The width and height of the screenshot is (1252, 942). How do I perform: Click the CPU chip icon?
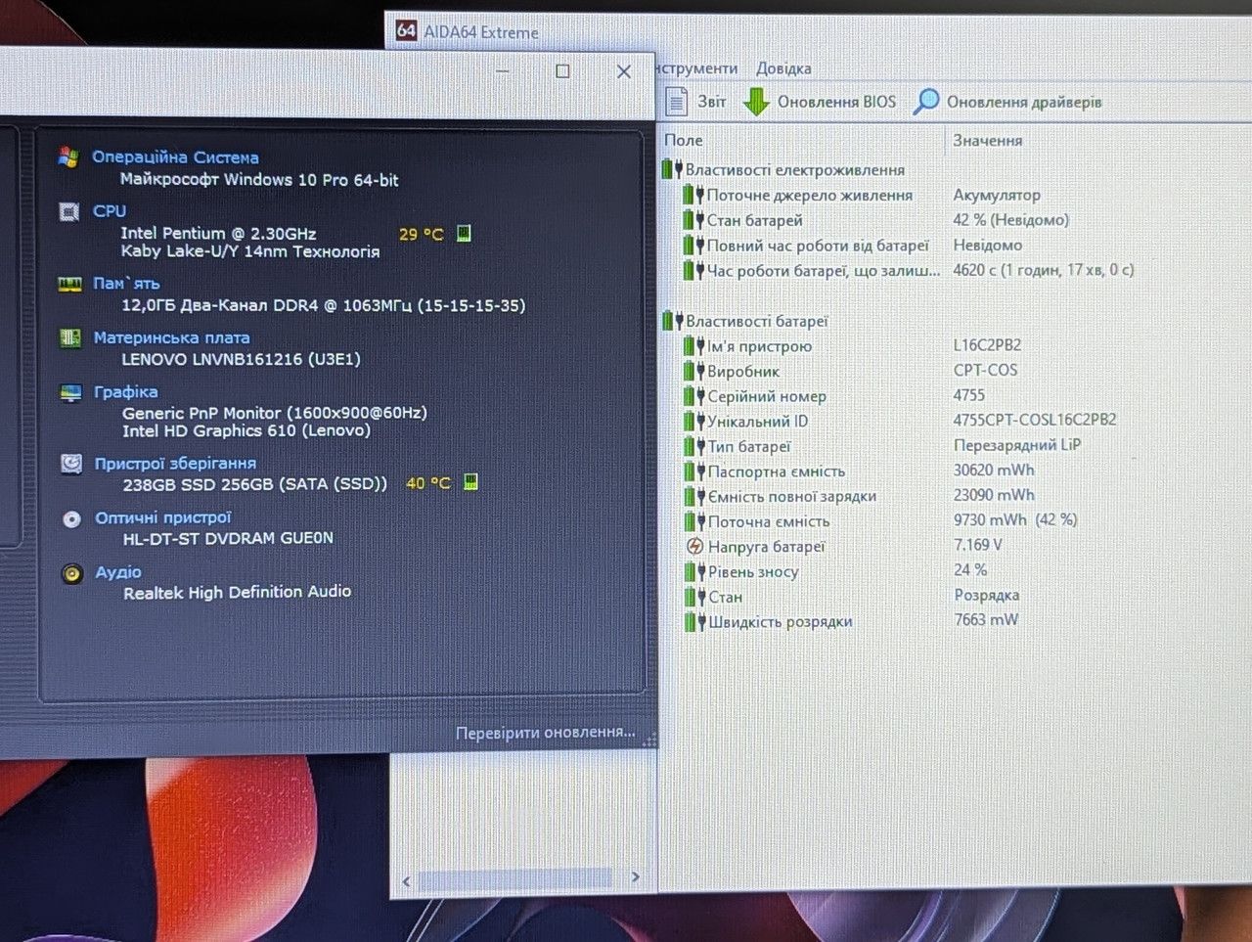coord(68,211)
